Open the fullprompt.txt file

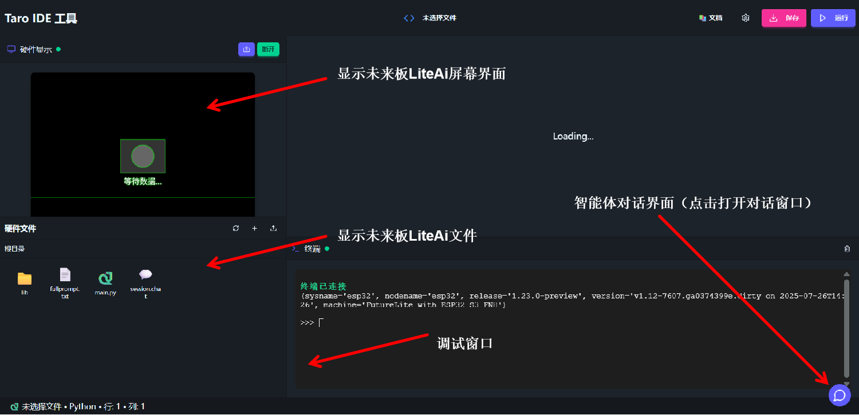coord(65,284)
